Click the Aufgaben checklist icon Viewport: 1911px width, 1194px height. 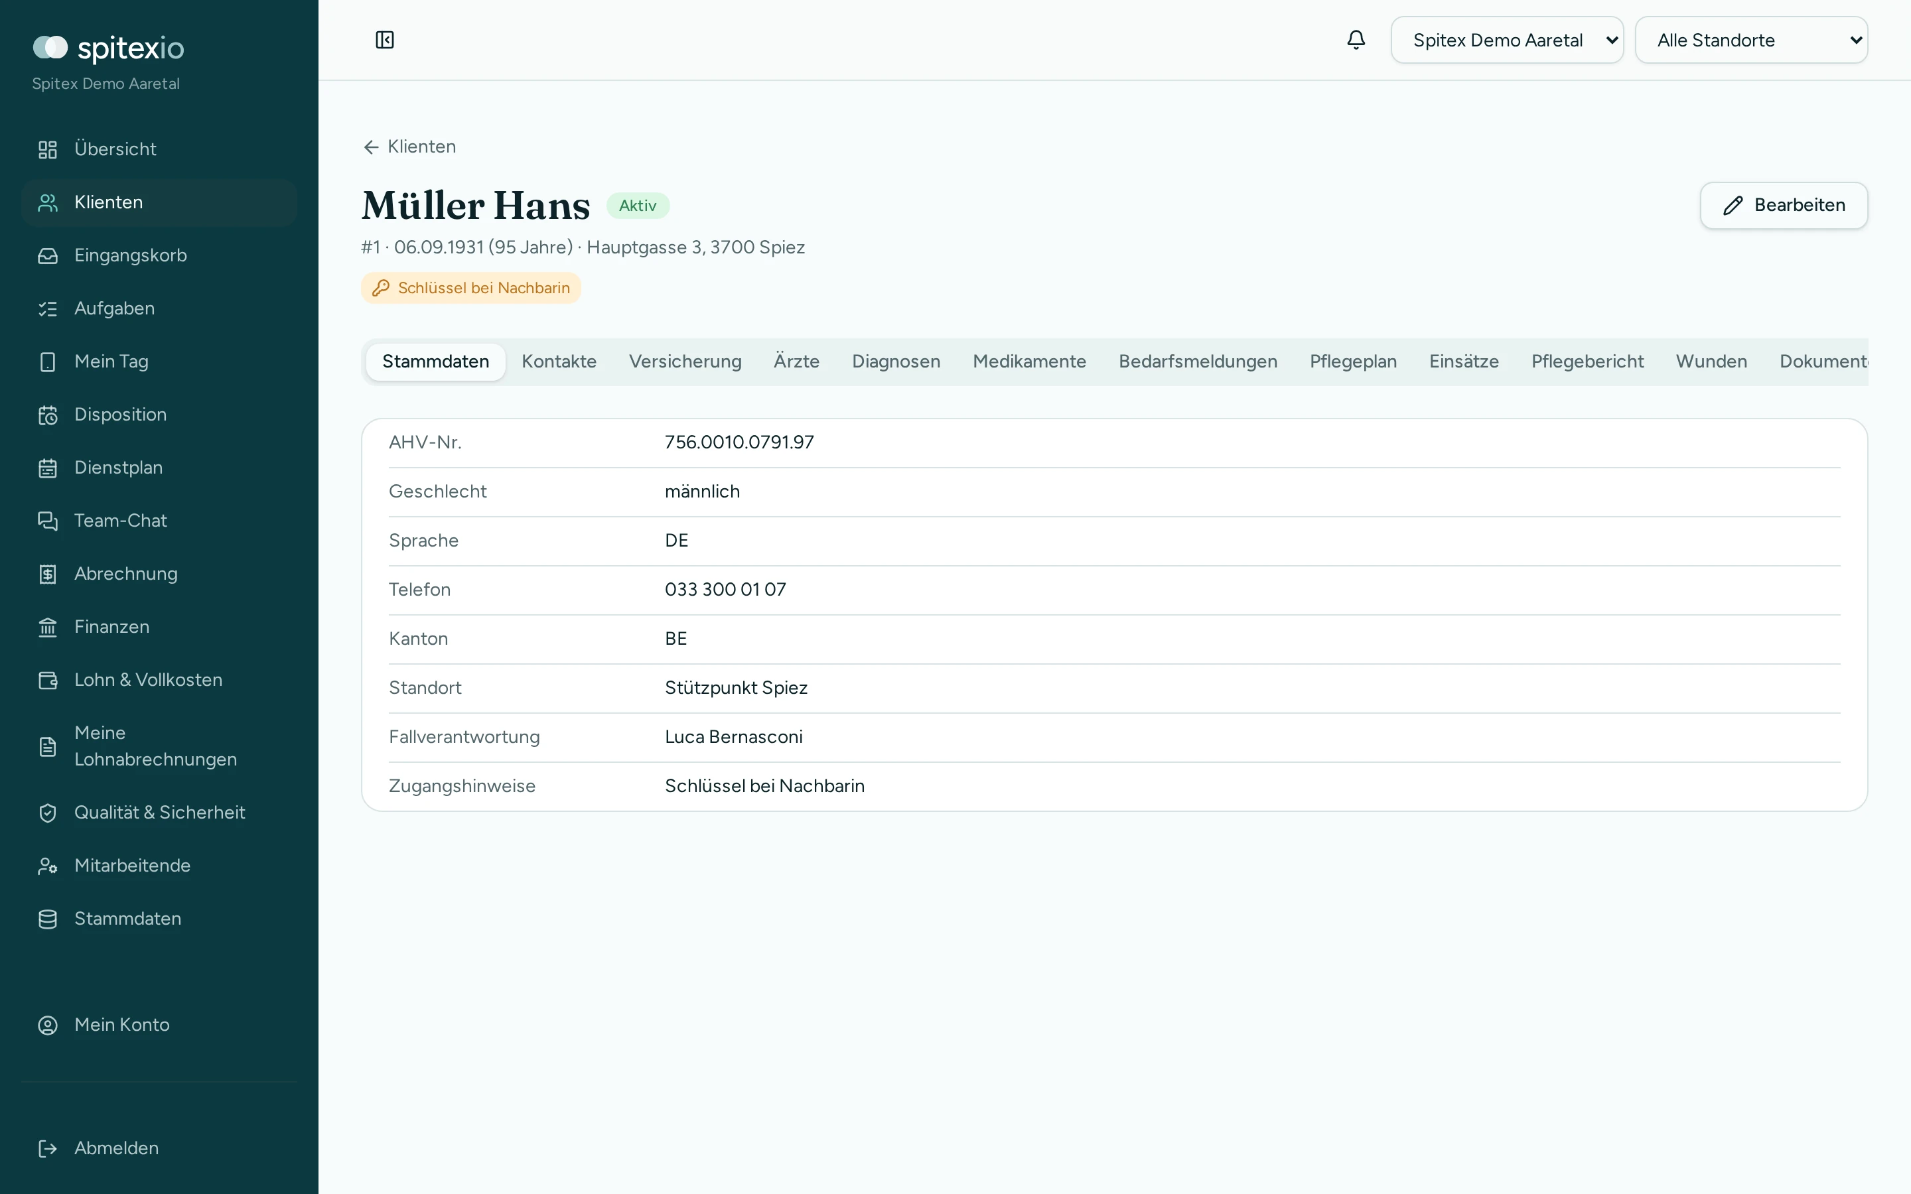pyautogui.click(x=48, y=308)
